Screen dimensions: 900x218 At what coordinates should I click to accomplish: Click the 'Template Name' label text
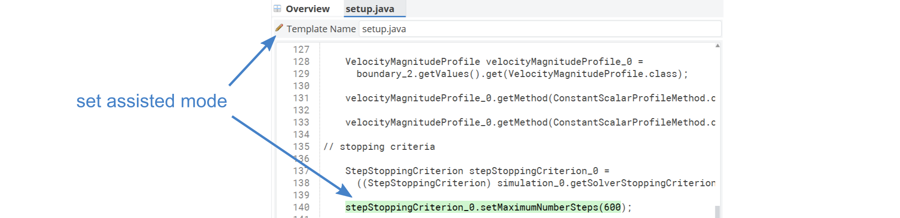click(321, 29)
